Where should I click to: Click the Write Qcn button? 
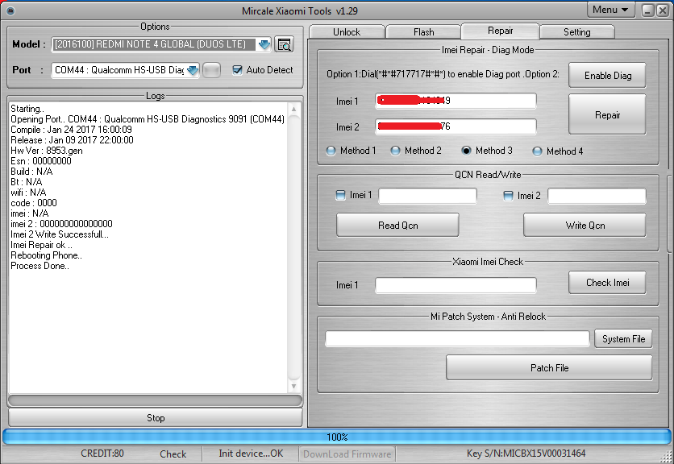[x=585, y=225]
